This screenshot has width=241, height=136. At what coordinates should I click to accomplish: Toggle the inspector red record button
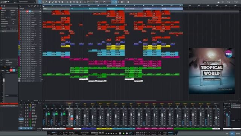click(x=11, y=70)
